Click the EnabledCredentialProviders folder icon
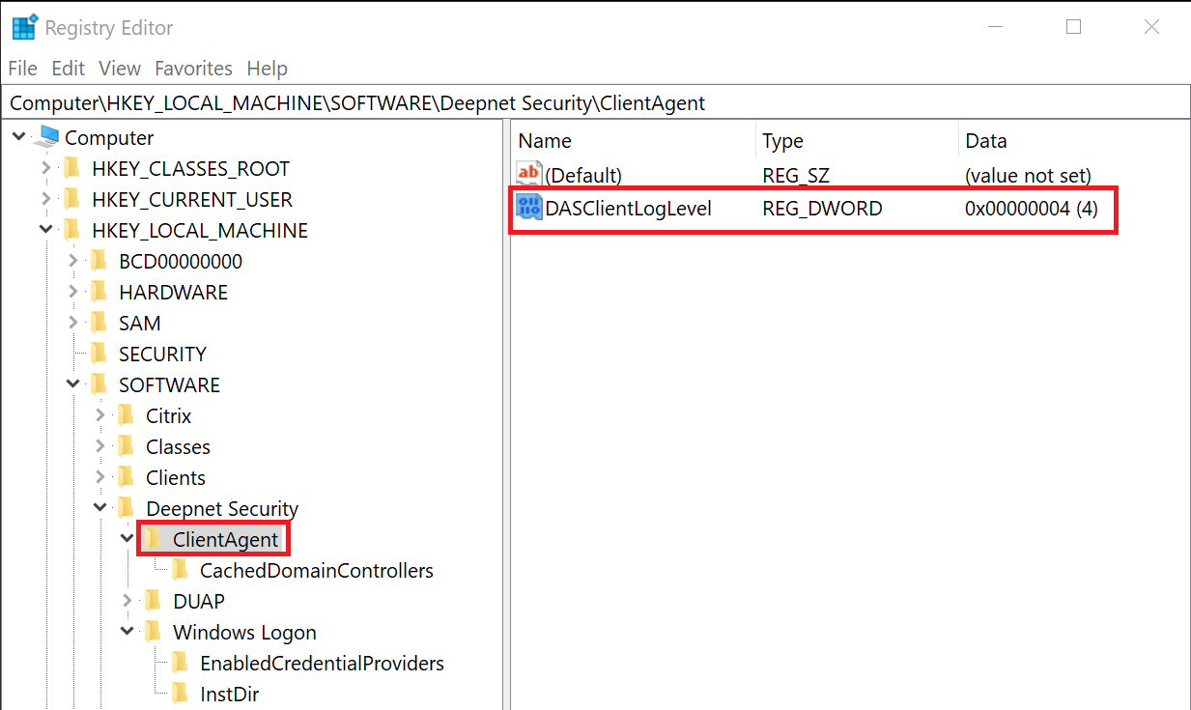The height and width of the screenshot is (710, 1191). pyautogui.click(x=180, y=664)
